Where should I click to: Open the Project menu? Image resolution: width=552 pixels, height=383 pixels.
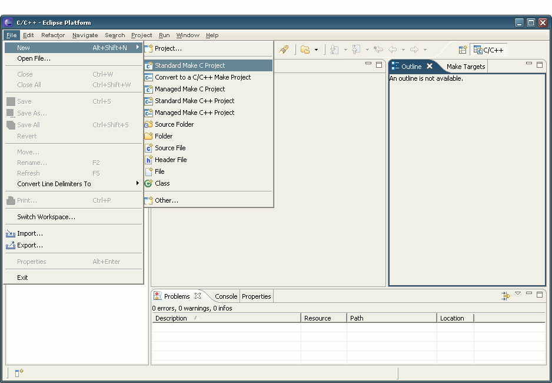tap(141, 35)
